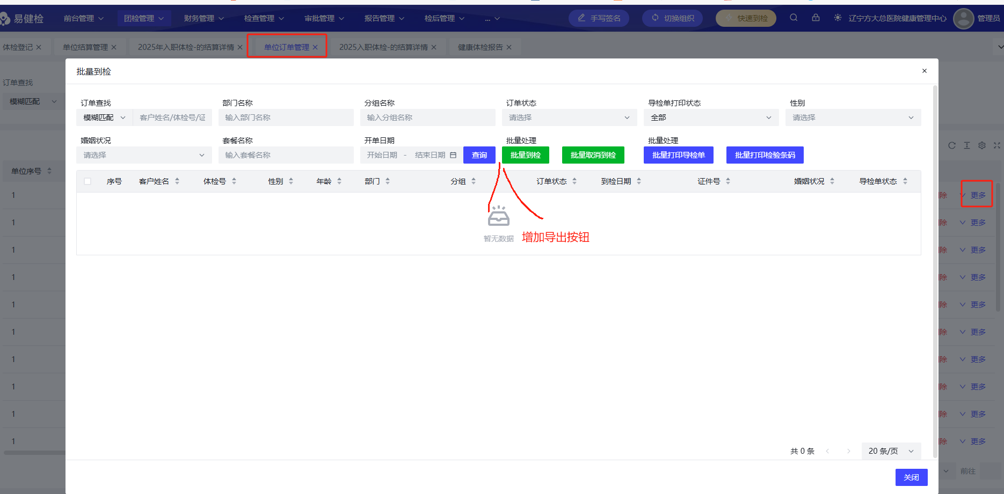Open the 性别 dropdown
Viewport: 1004px width, 494px height.
(853, 117)
